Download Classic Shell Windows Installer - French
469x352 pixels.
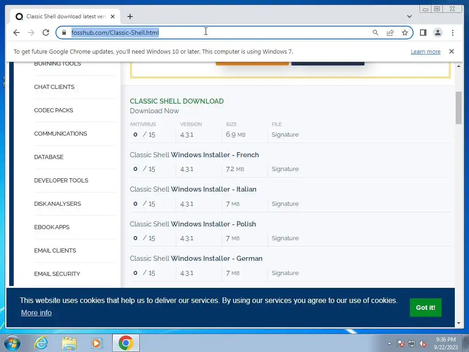click(194, 155)
